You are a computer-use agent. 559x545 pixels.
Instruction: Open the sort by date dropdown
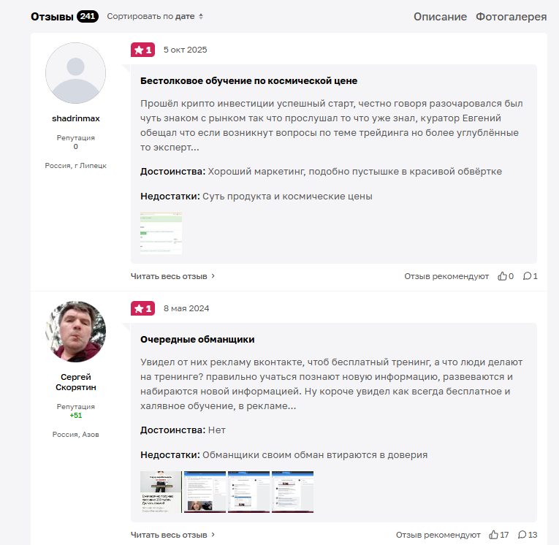pos(155,16)
